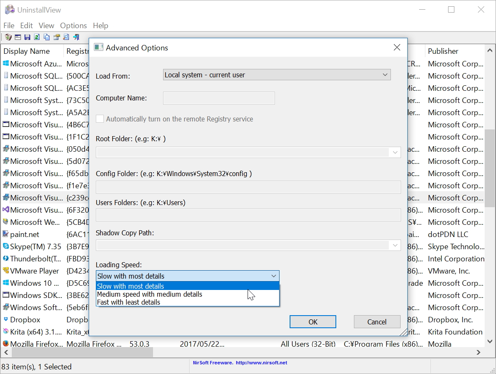Click the horizontal scrollbar right arrow
Image resolution: width=496 pixels, height=374 pixels.
click(479, 352)
